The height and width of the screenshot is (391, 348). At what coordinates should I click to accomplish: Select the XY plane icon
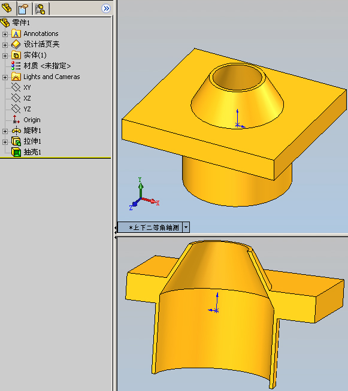16,87
